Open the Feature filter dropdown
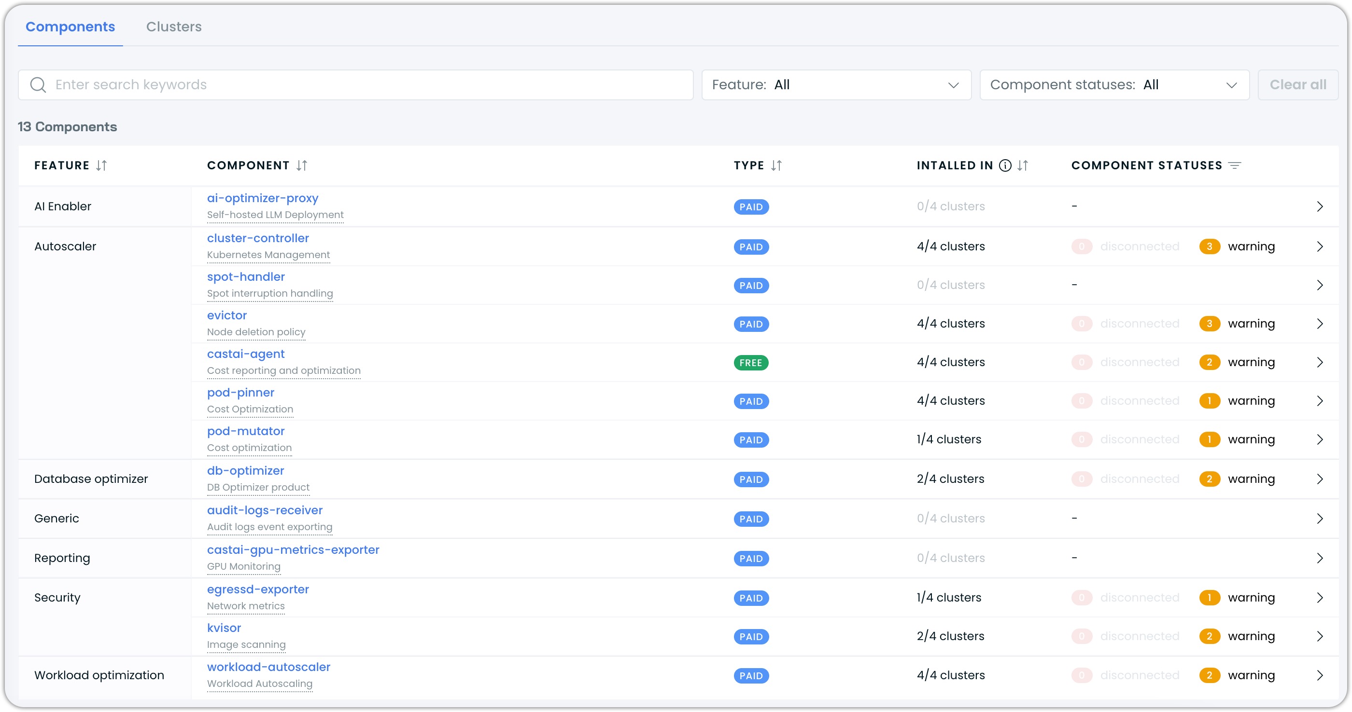The image size is (1352, 712). (x=836, y=85)
